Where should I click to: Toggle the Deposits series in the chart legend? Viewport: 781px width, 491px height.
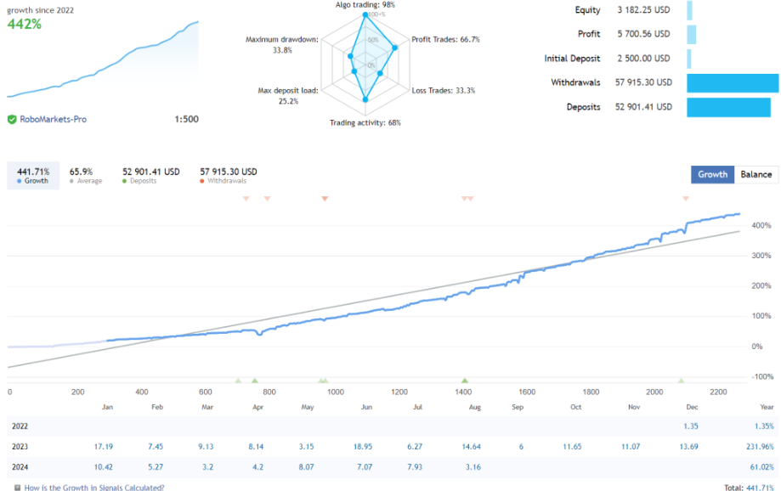coord(150,176)
